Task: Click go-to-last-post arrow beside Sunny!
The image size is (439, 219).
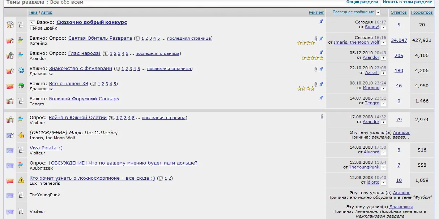Action: point(383,27)
